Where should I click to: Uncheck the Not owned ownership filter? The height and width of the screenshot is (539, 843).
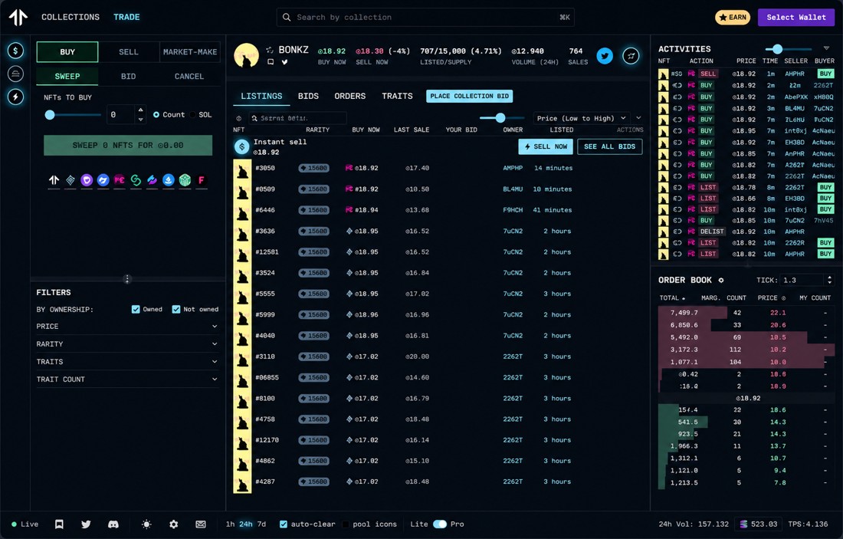175,309
